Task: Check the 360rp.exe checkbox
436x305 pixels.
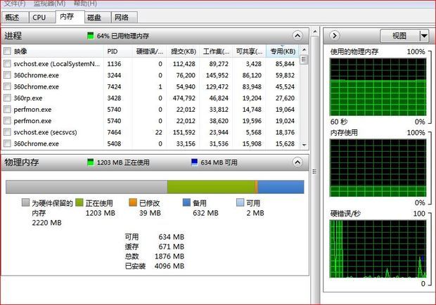Action: [7, 98]
